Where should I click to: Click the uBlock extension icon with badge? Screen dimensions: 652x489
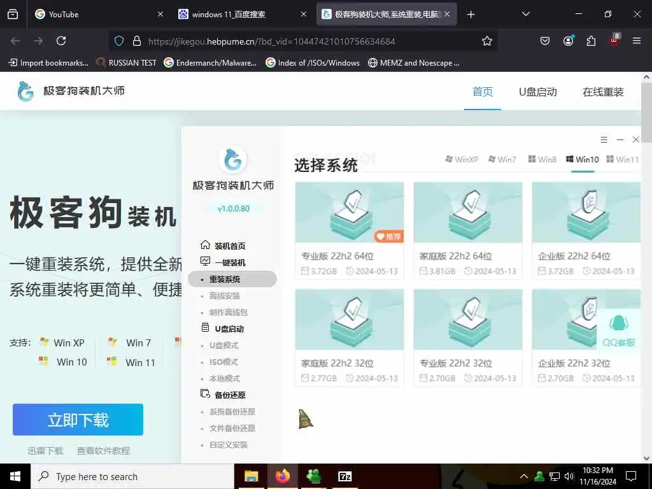click(x=614, y=40)
